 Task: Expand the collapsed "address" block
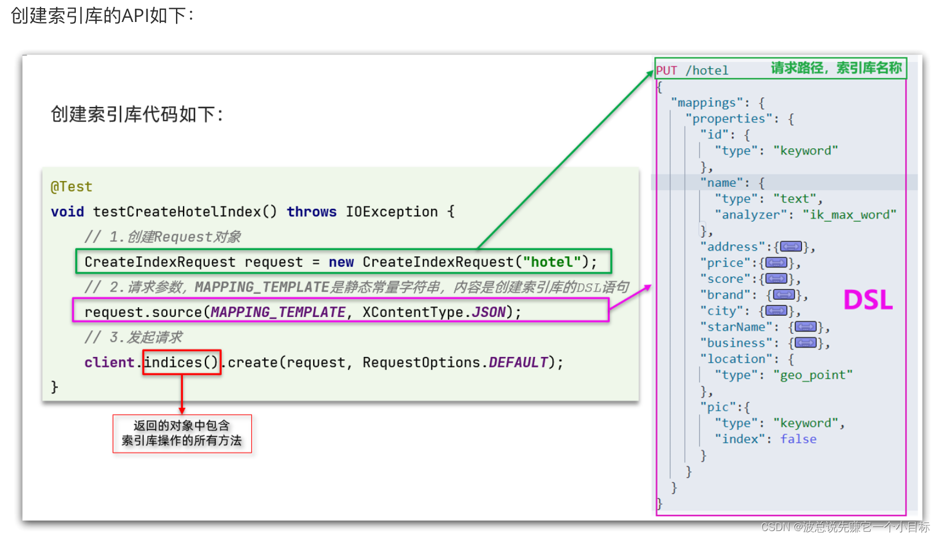point(791,247)
